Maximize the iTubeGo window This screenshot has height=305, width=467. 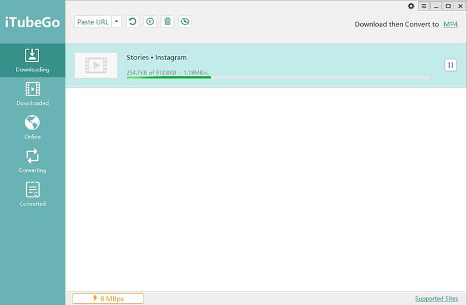tap(448, 6)
